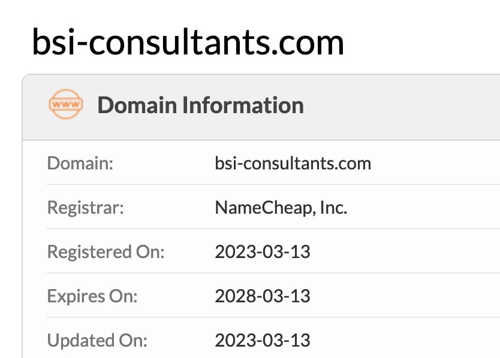The height and width of the screenshot is (358, 500).
Task: Select the NameCheap, Inc. registrar value
Action: (281, 207)
